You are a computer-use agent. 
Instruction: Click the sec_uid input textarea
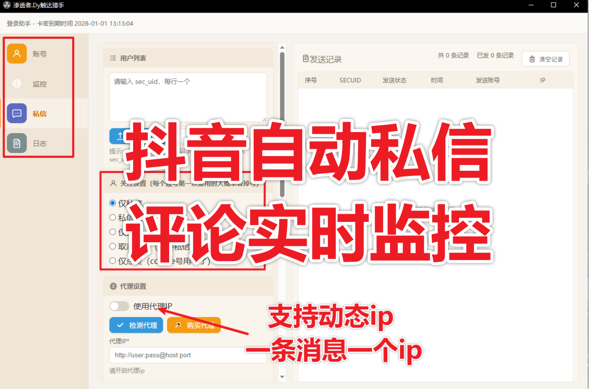click(188, 97)
